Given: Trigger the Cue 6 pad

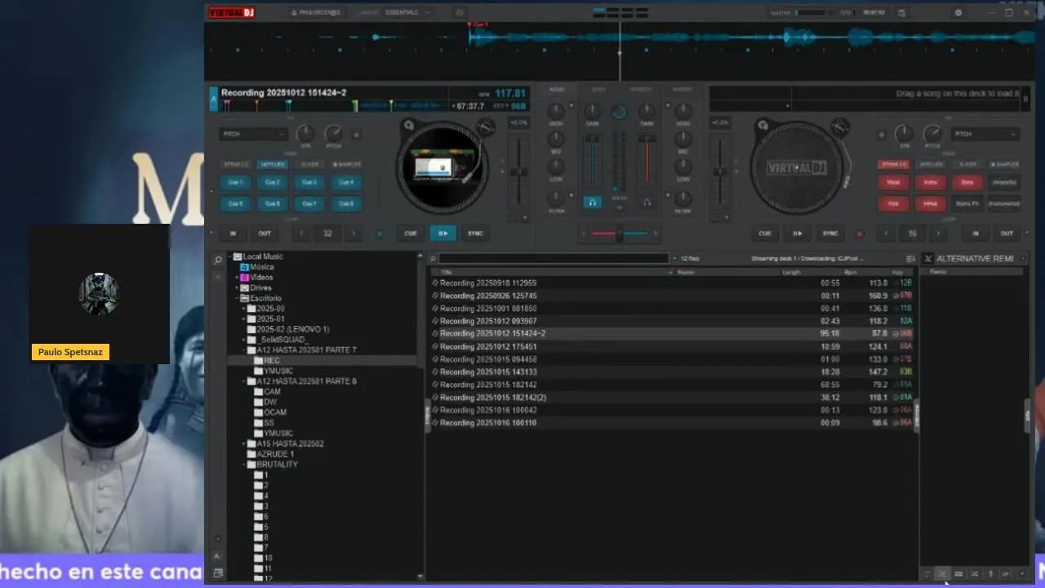Looking at the screenshot, I should (x=273, y=203).
